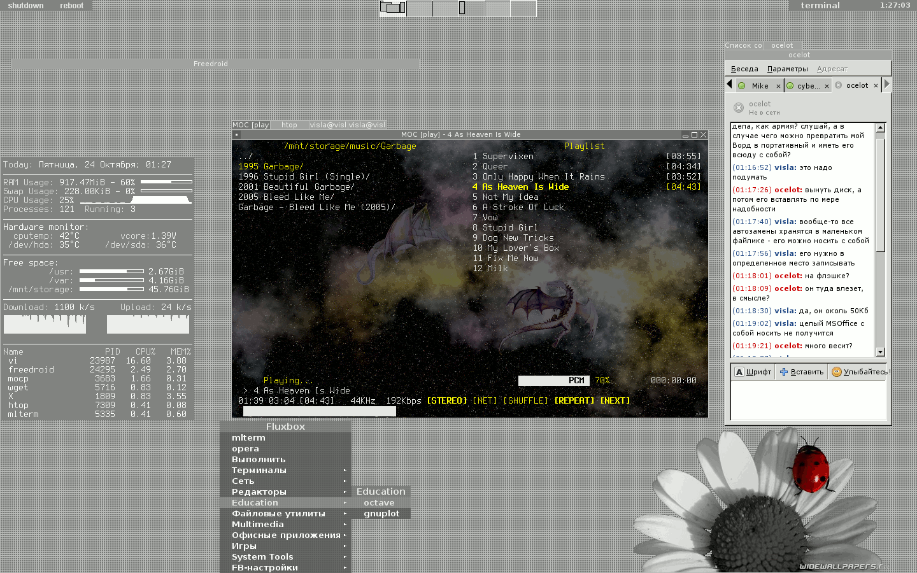
Task: Open the Улыбайтесь smiley picker
Action: pos(861,372)
